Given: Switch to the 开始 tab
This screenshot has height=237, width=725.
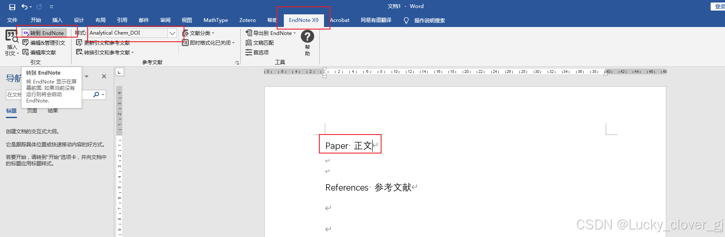Looking at the screenshot, I should pos(36,20).
